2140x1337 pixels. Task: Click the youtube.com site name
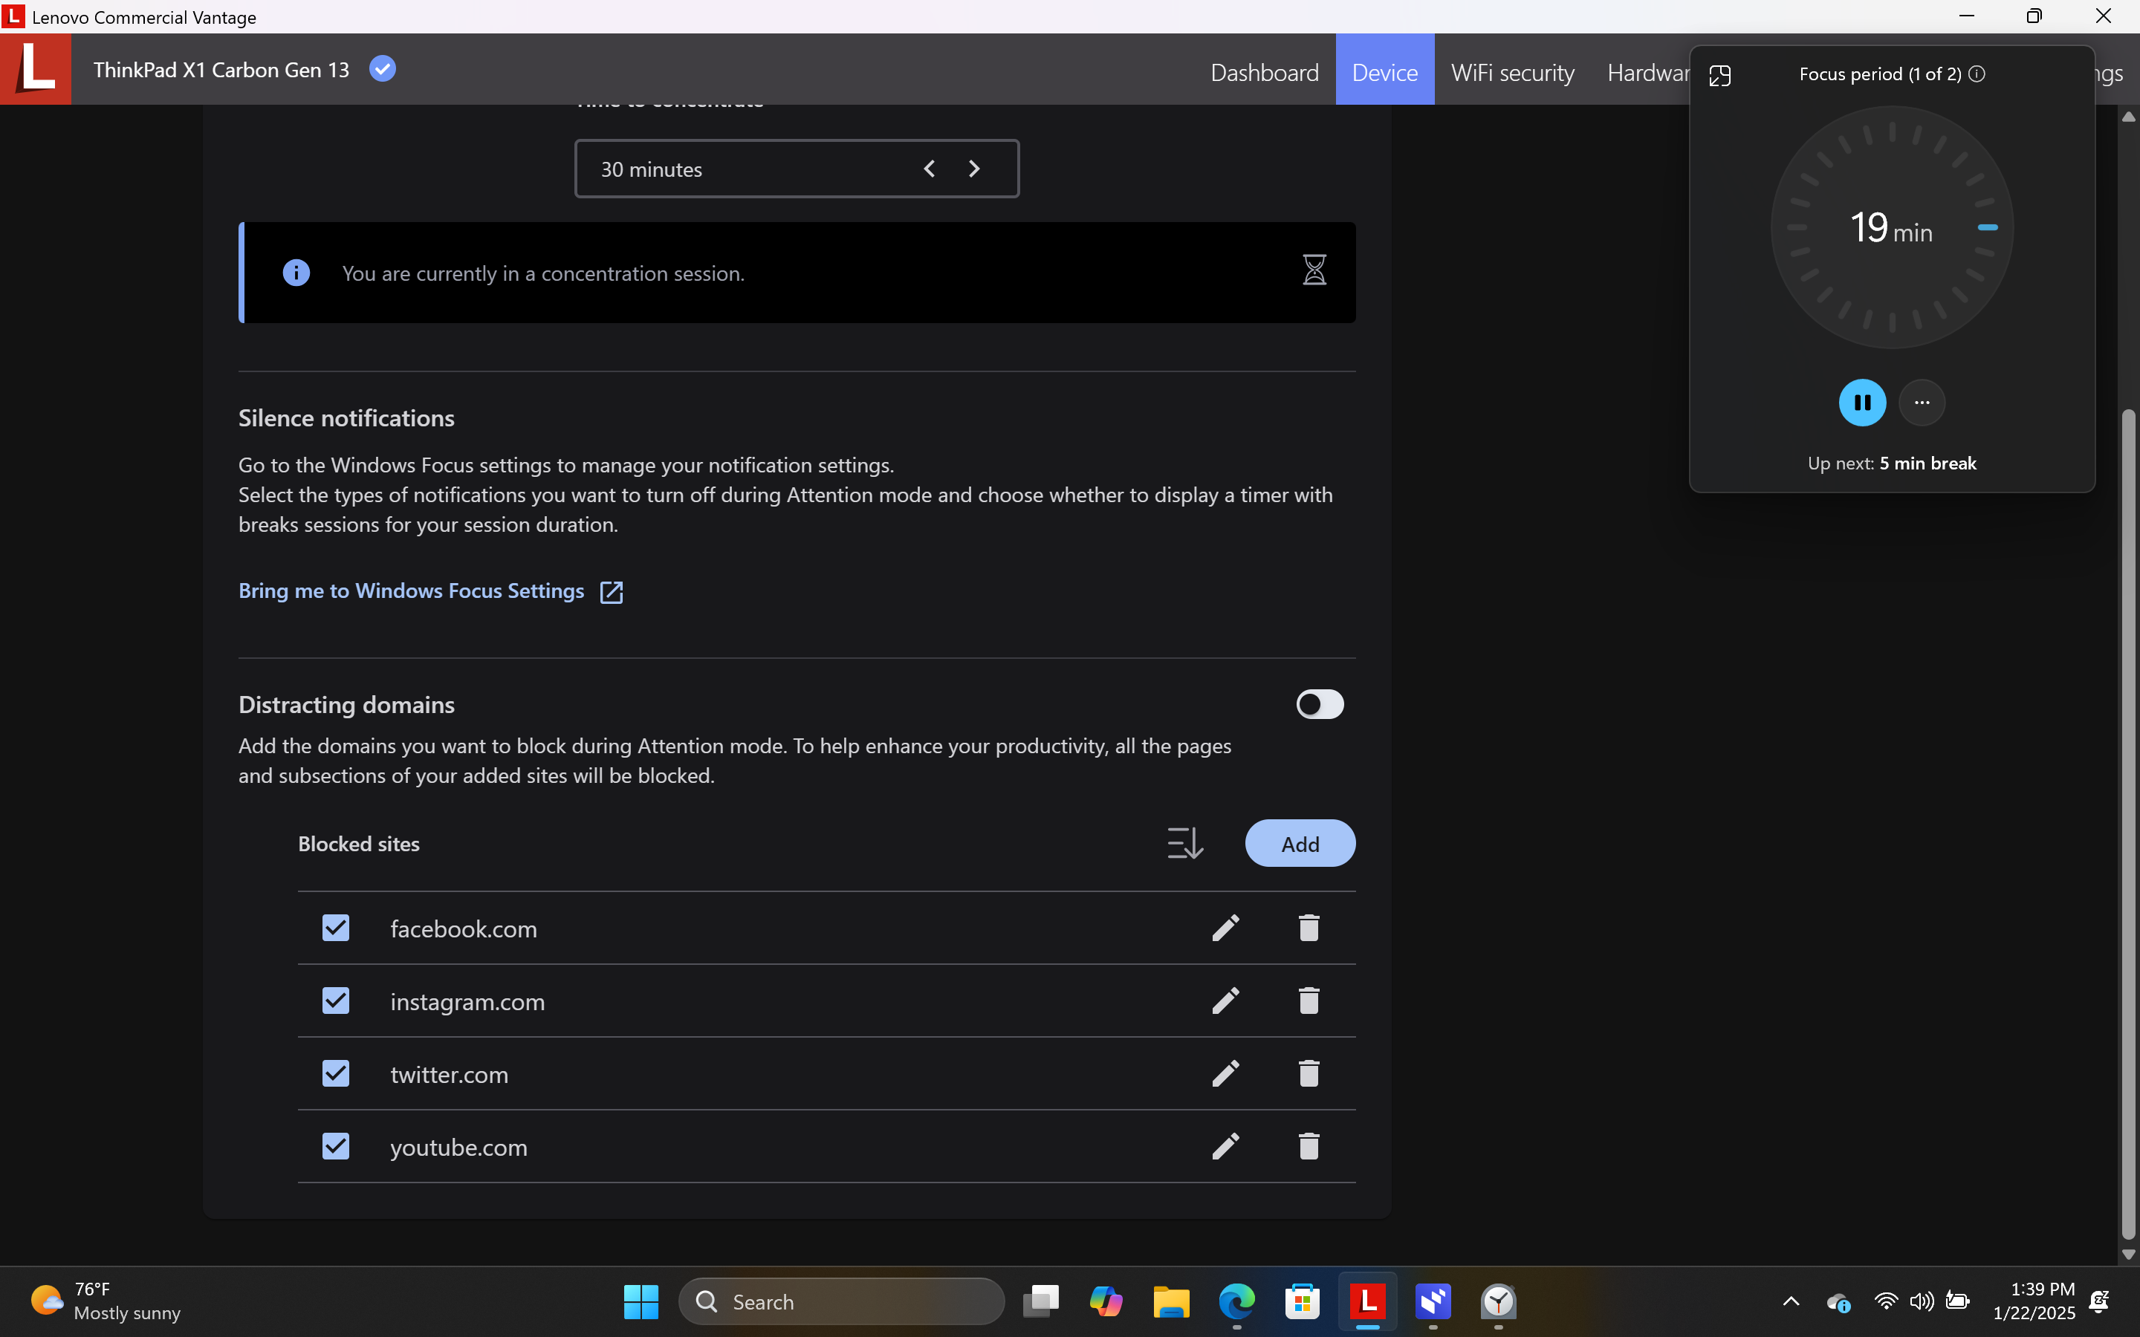458,1147
